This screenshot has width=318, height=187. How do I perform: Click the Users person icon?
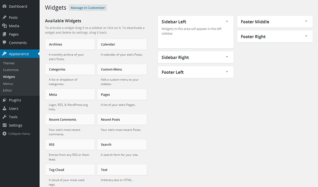point(5,109)
